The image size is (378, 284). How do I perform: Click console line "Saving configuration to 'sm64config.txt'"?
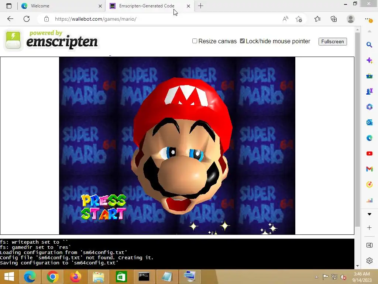click(x=59, y=263)
